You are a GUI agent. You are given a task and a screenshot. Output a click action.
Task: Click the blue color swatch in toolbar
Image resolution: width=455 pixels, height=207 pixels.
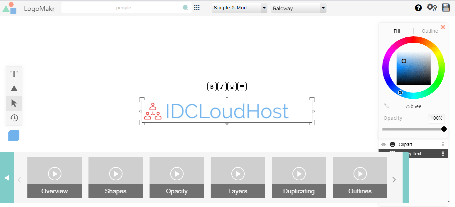tap(14, 136)
